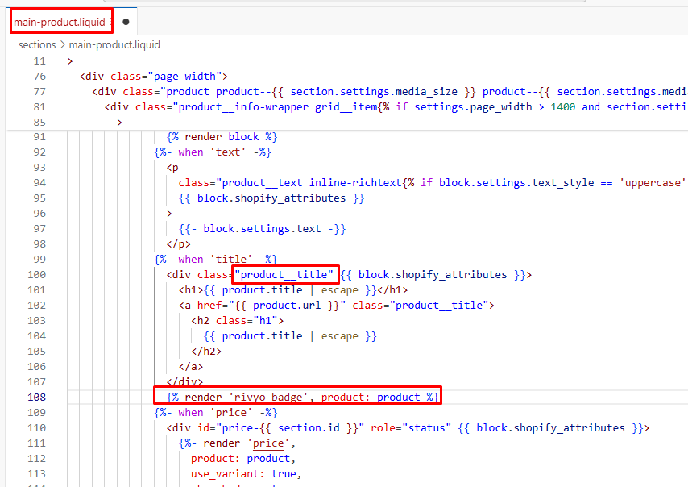This screenshot has width=688, height=487.
Task: Click line number 108 in the gutter
Action: tap(36, 397)
